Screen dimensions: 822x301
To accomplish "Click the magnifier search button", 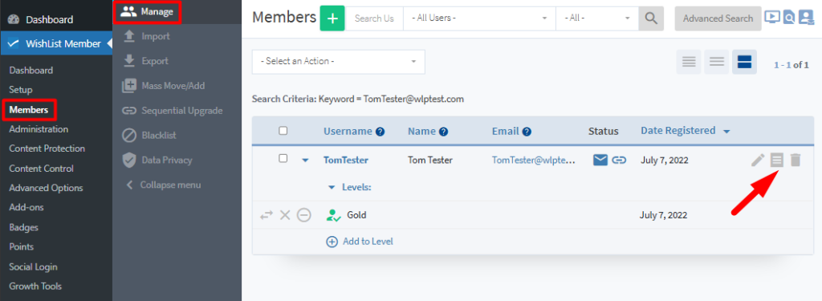I will click(x=651, y=18).
